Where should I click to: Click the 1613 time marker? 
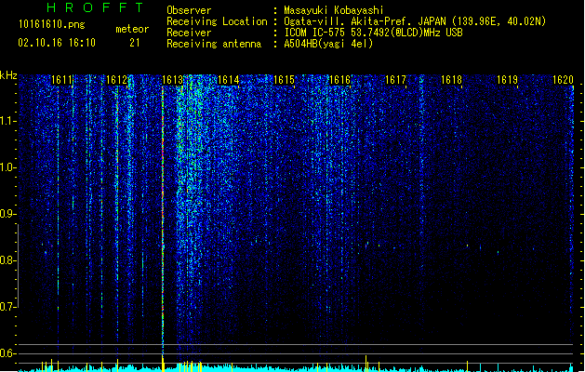(173, 80)
